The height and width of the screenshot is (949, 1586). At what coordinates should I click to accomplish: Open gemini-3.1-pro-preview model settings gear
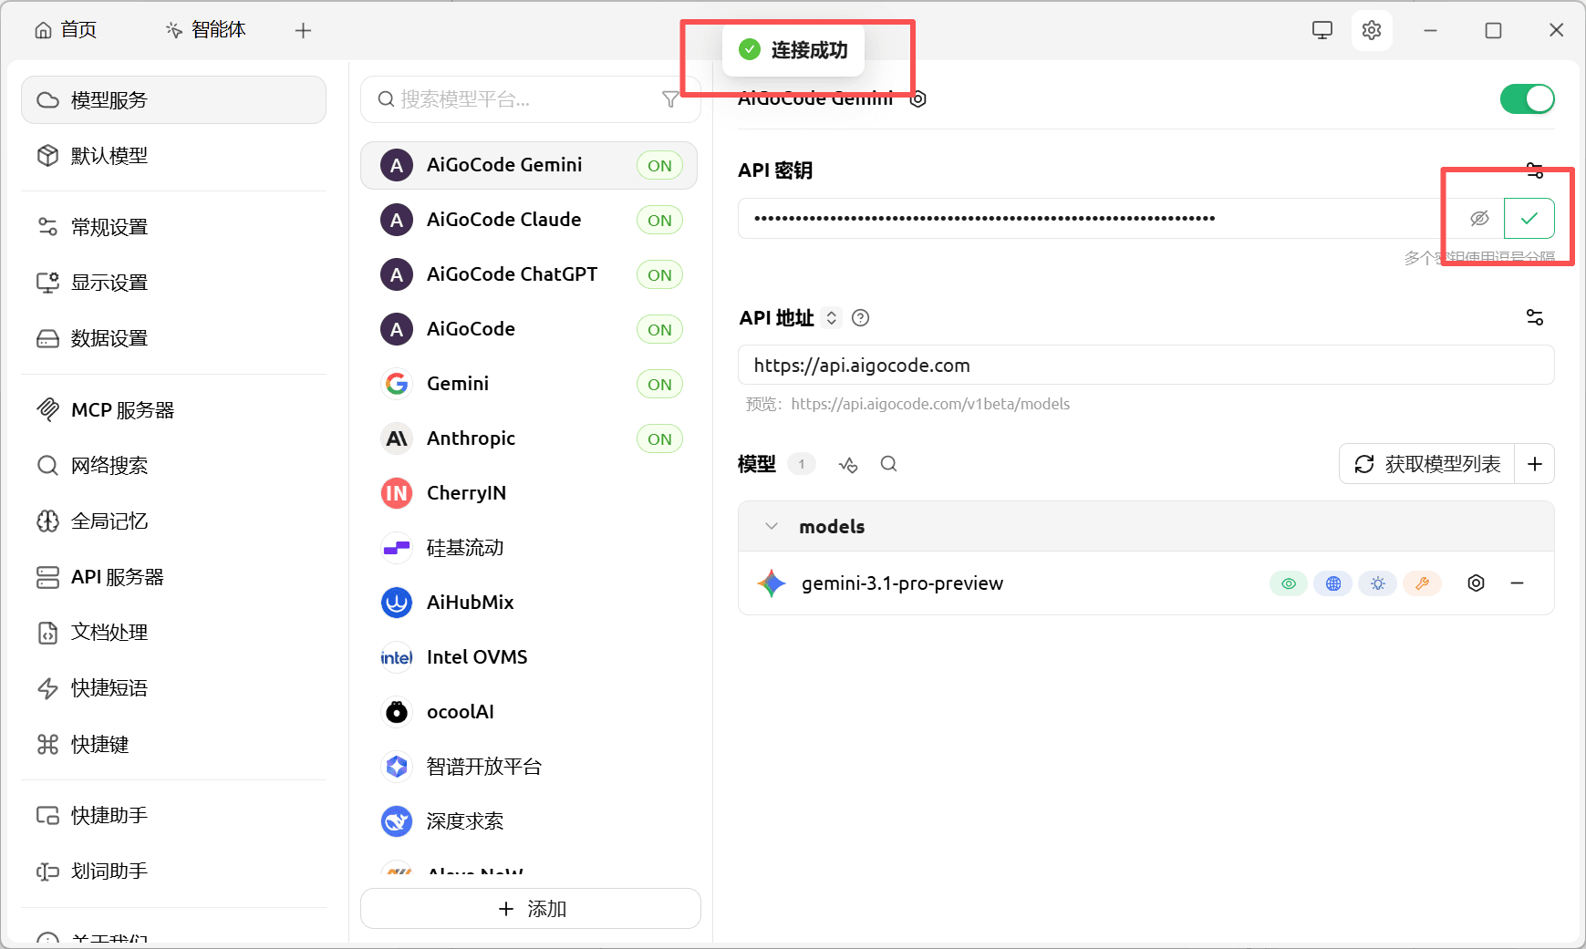tap(1476, 583)
